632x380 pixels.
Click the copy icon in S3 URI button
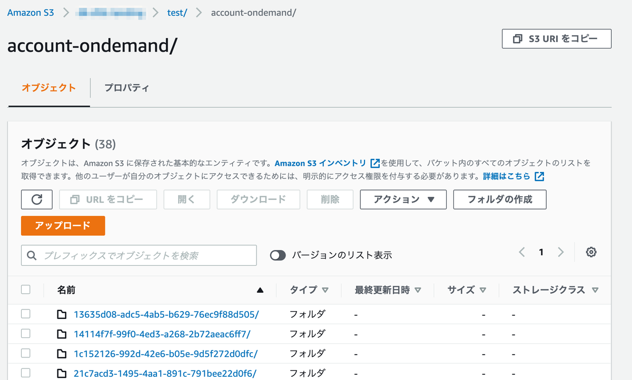point(518,39)
